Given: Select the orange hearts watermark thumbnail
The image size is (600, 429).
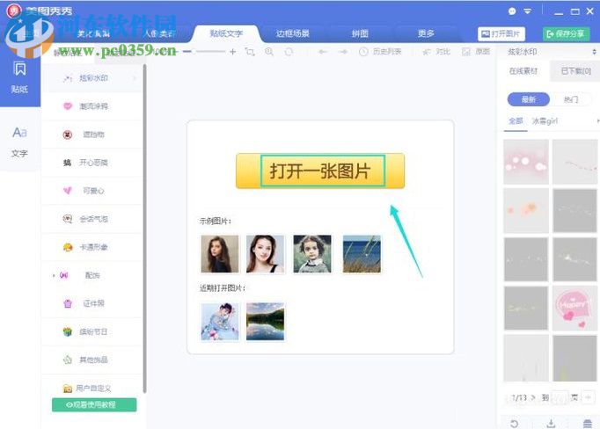Looking at the screenshot, I should (x=526, y=211).
